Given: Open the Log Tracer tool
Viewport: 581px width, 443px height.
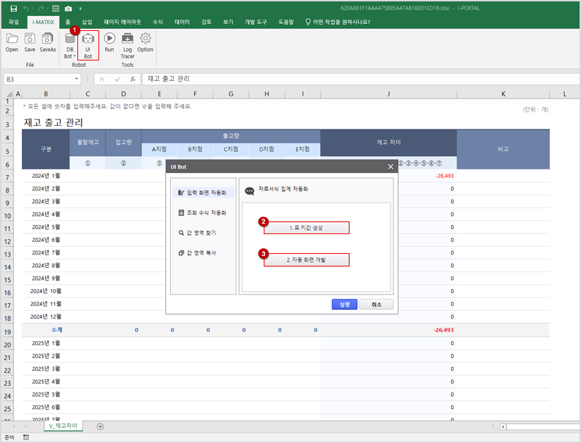Looking at the screenshot, I should (127, 44).
